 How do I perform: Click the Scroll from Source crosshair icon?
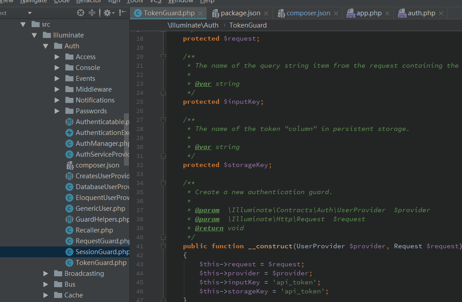click(x=80, y=13)
